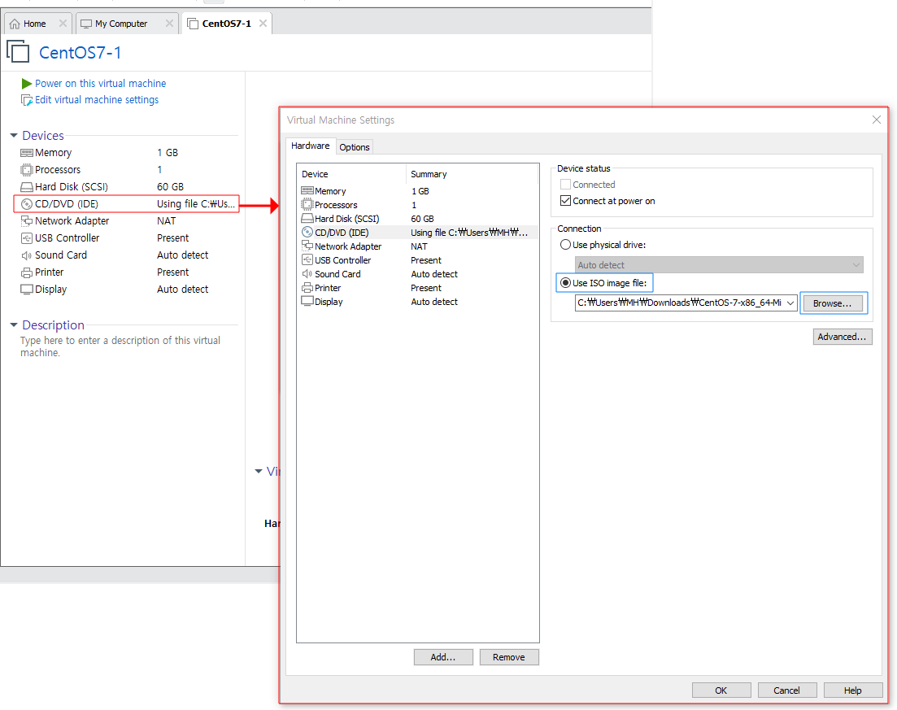
Task: Select 60 GB summary in settings list
Action: (x=422, y=219)
